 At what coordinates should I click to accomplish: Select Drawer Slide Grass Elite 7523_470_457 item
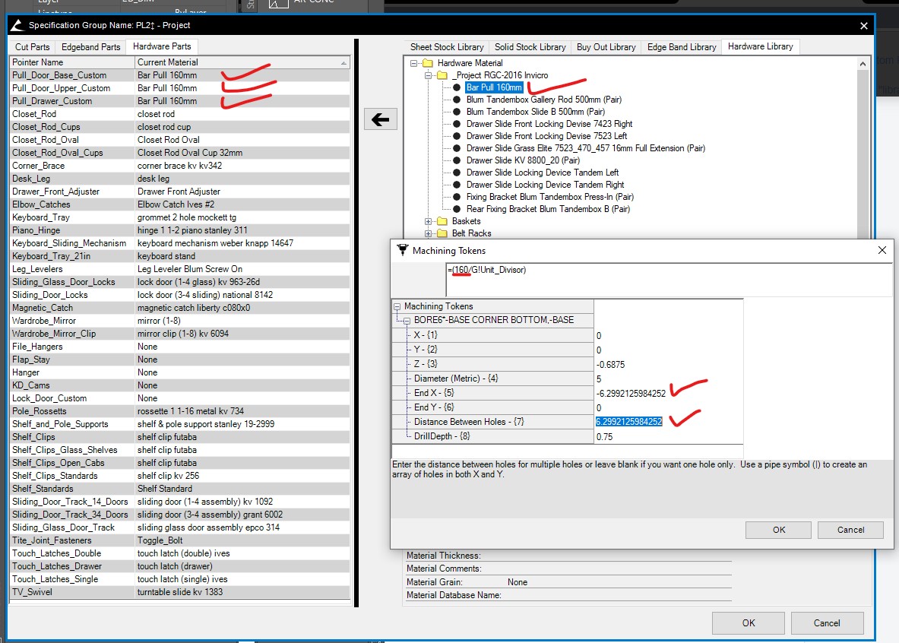(x=585, y=148)
